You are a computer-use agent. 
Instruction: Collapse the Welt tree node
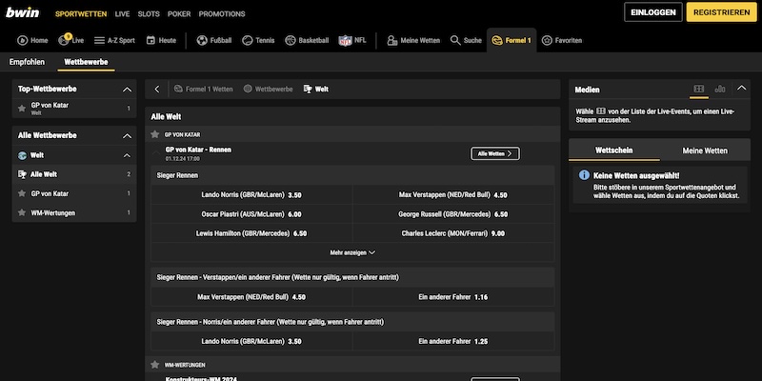(127, 155)
